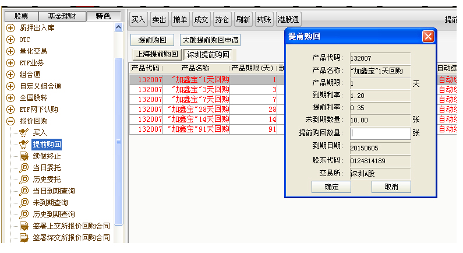Click the 股东代码 field 0124814189
463x253 pixels.
[x=380, y=161]
